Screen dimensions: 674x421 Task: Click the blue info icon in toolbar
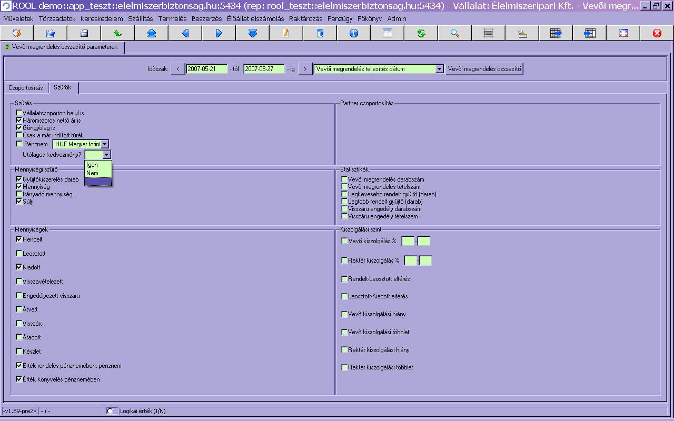[353, 33]
